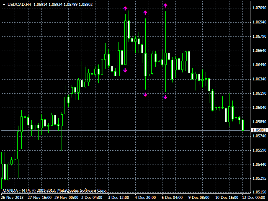Image resolution: width=268 pixels, height=201 pixels.
Task: Click the 1.06790 price scale label
Action: 260,36
